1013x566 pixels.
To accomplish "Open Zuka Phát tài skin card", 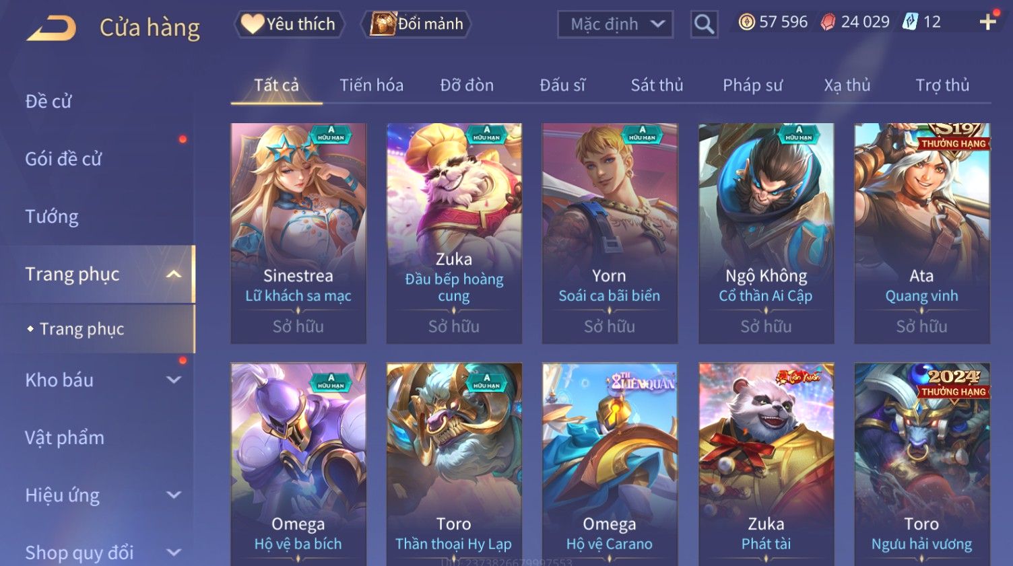I will [766, 464].
